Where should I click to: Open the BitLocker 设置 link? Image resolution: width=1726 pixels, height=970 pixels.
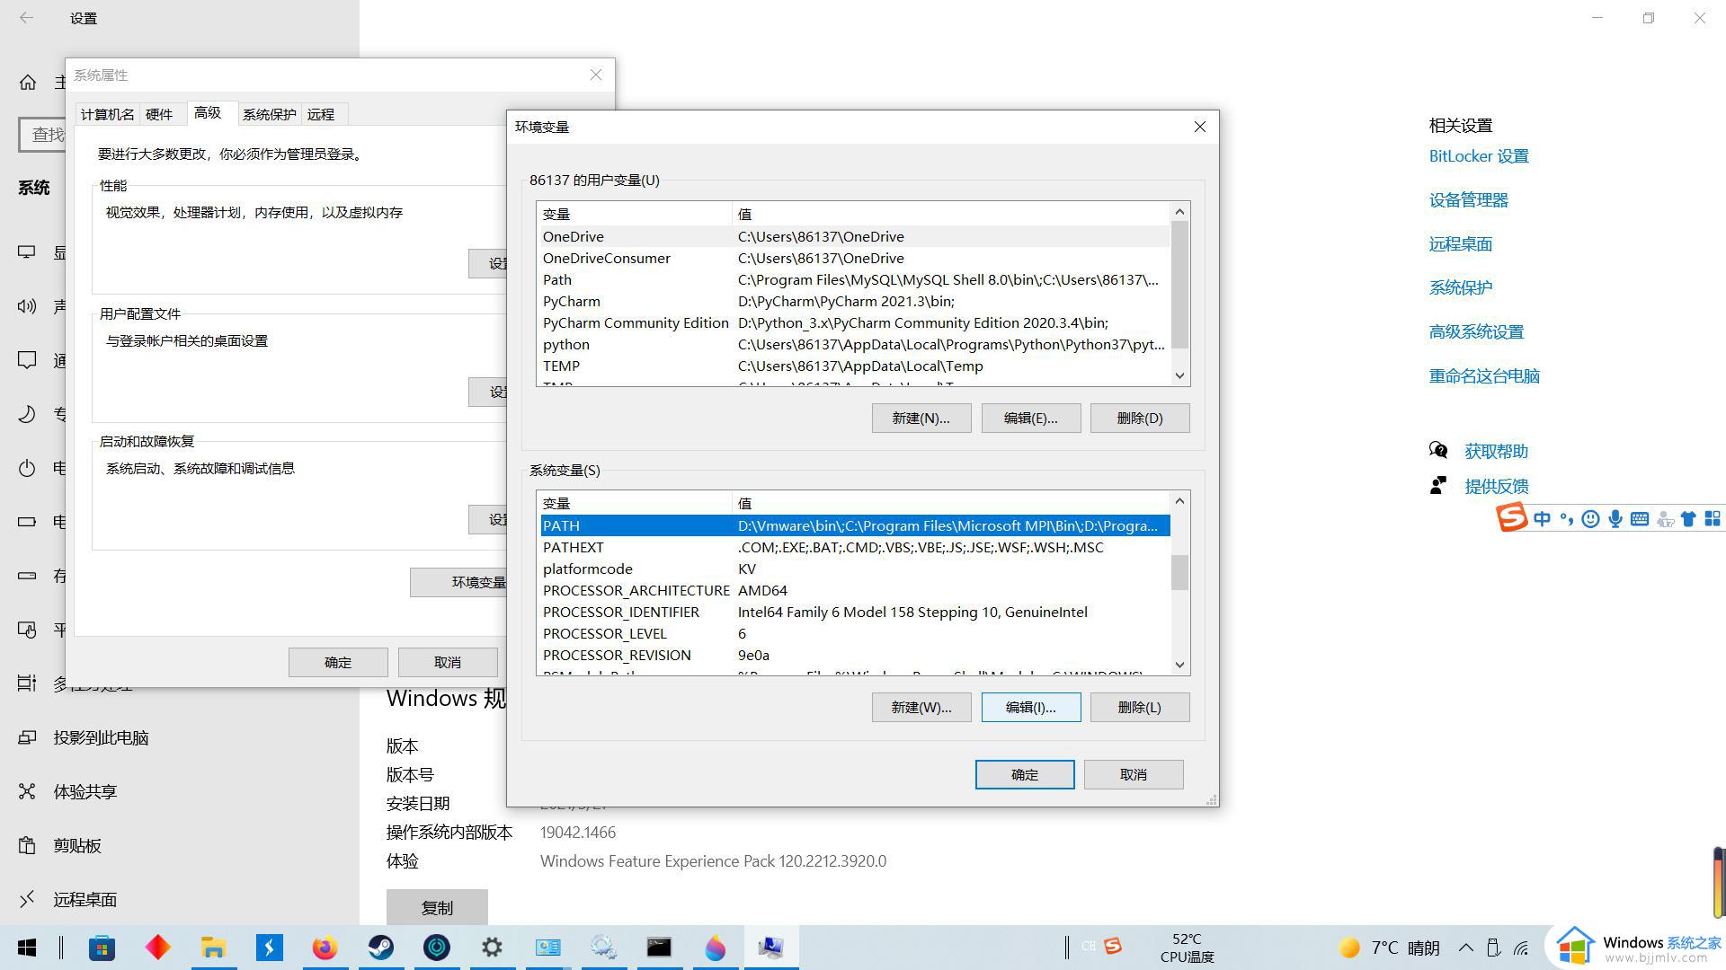point(1479,156)
